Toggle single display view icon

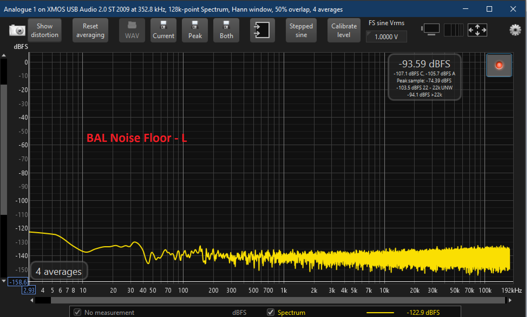click(x=431, y=30)
